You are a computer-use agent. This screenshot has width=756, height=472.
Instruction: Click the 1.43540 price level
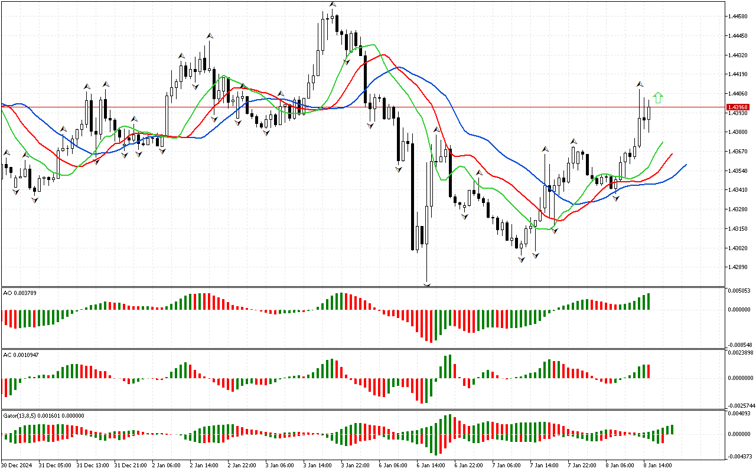click(738, 171)
